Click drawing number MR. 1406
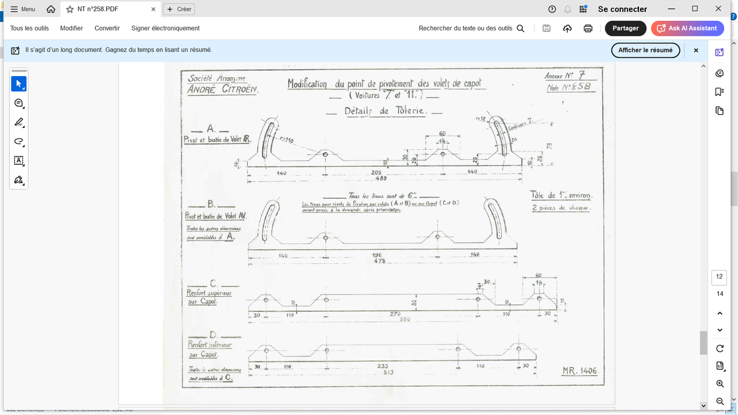The image size is (738, 415). (x=579, y=371)
